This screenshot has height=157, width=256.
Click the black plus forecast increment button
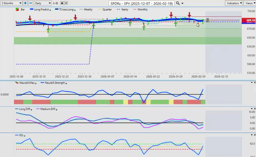(x=62, y=3)
